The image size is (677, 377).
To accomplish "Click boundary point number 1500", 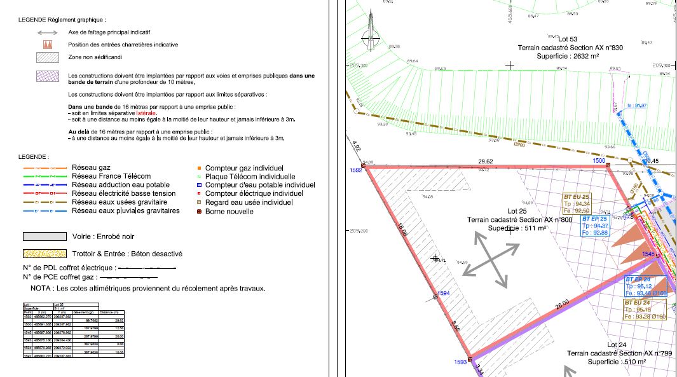I will [x=599, y=161].
